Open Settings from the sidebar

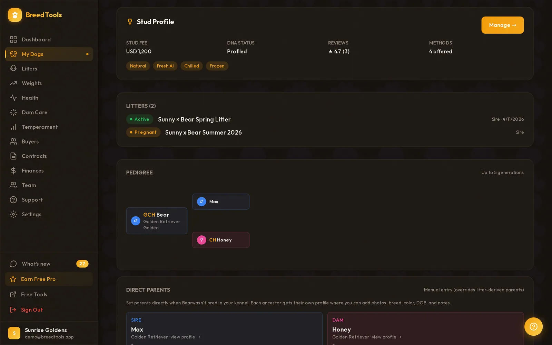[49, 214]
